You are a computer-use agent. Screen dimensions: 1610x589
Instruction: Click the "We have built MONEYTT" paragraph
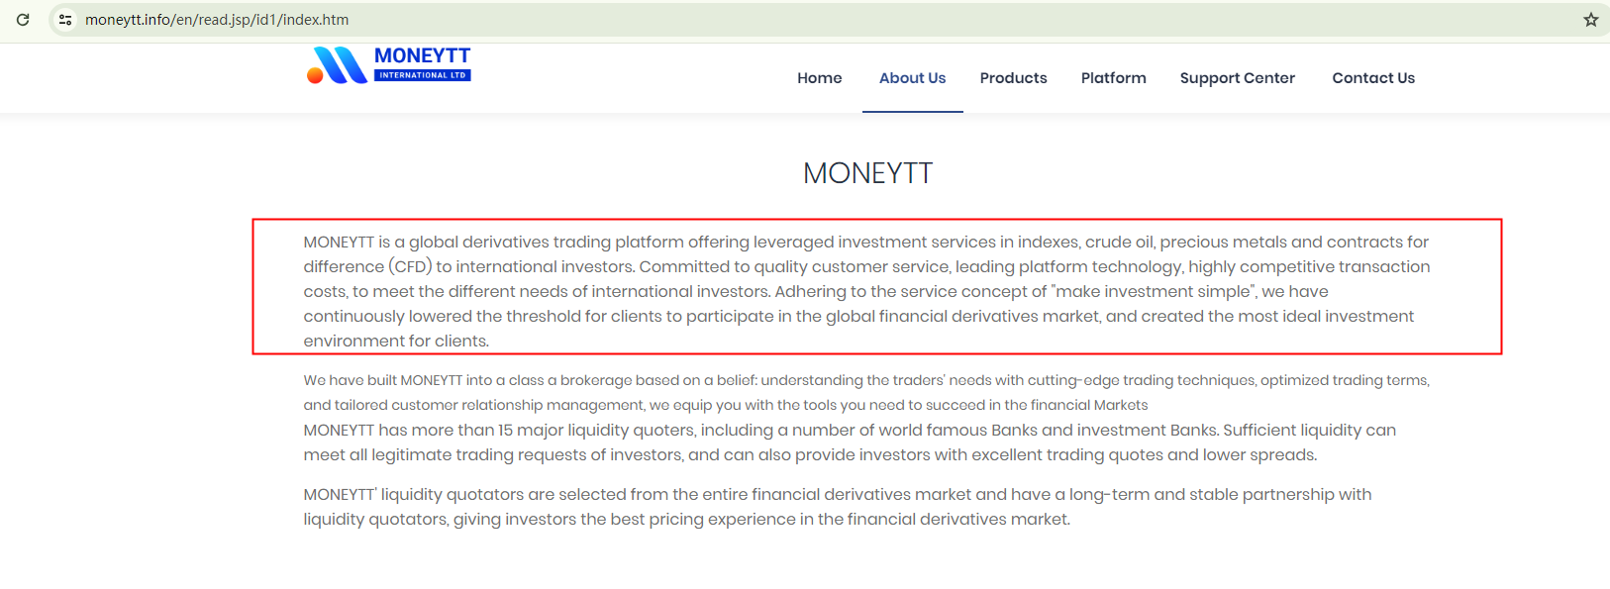coord(866,392)
